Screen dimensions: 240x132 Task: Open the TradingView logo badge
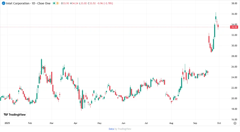click(x=15, y=115)
